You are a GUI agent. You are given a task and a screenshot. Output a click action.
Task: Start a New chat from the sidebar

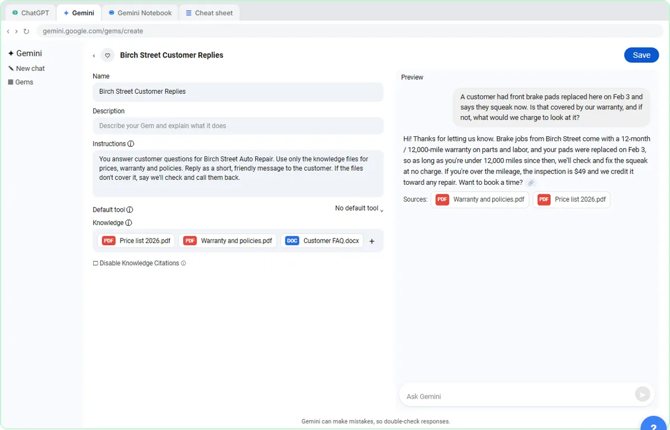point(26,68)
